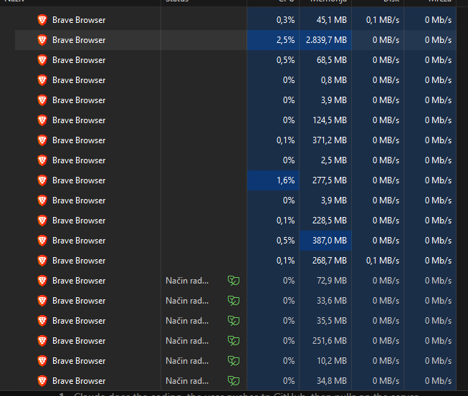Click the Brave icon in the 72,9 MB row
The width and height of the screenshot is (468, 396).
(42, 280)
